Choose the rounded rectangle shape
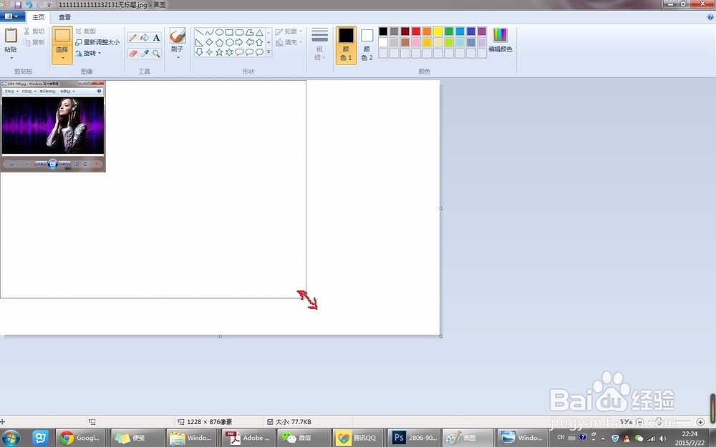716x447 pixels. point(239,32)
